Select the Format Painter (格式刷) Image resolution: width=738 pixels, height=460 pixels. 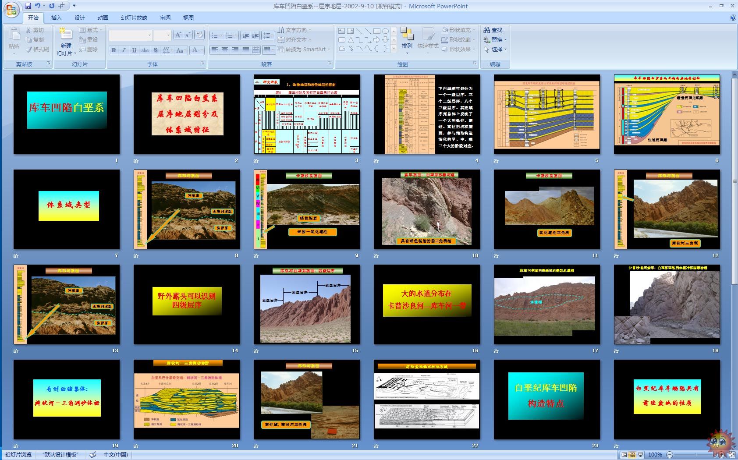pyautogui.click(x=37, y=50)
